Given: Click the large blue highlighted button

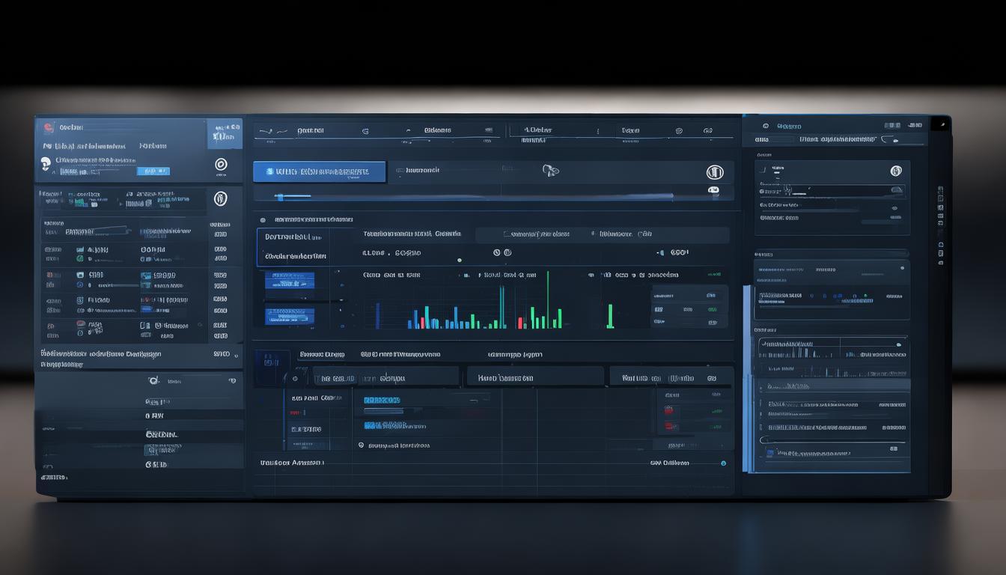Looking at the screenshot, I should tap(320, 171).
